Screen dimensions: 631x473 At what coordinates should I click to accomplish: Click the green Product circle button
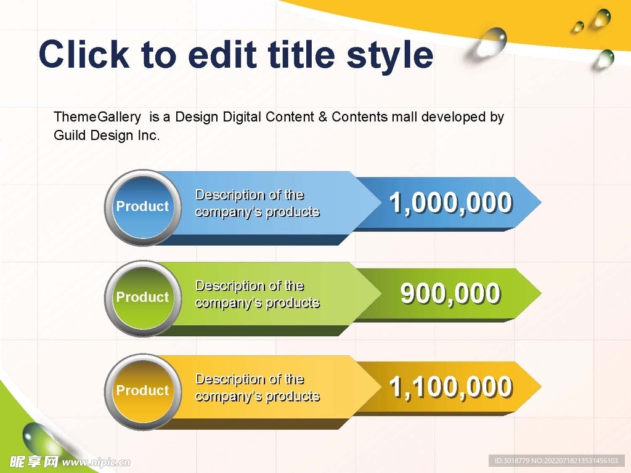point(142,297)
